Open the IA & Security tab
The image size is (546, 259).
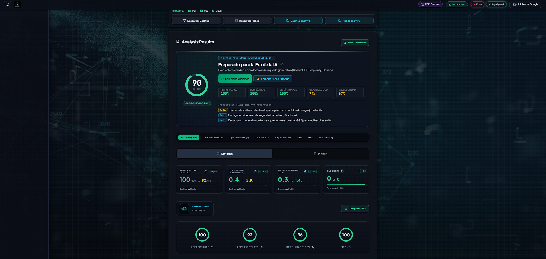tap(326, 138)
